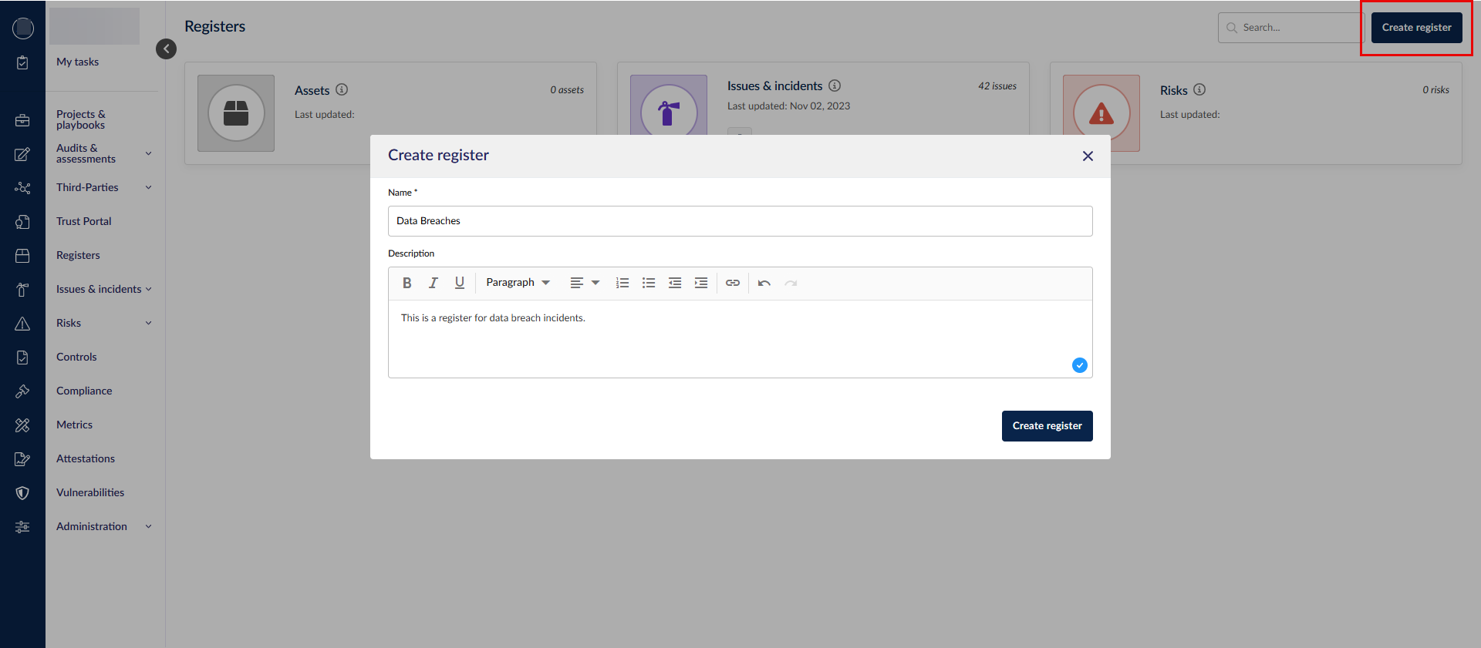The height and width of the screenshot is (648, 1481).
Task: Collapse the sidebar with arrow button
Action: point(166,49)
